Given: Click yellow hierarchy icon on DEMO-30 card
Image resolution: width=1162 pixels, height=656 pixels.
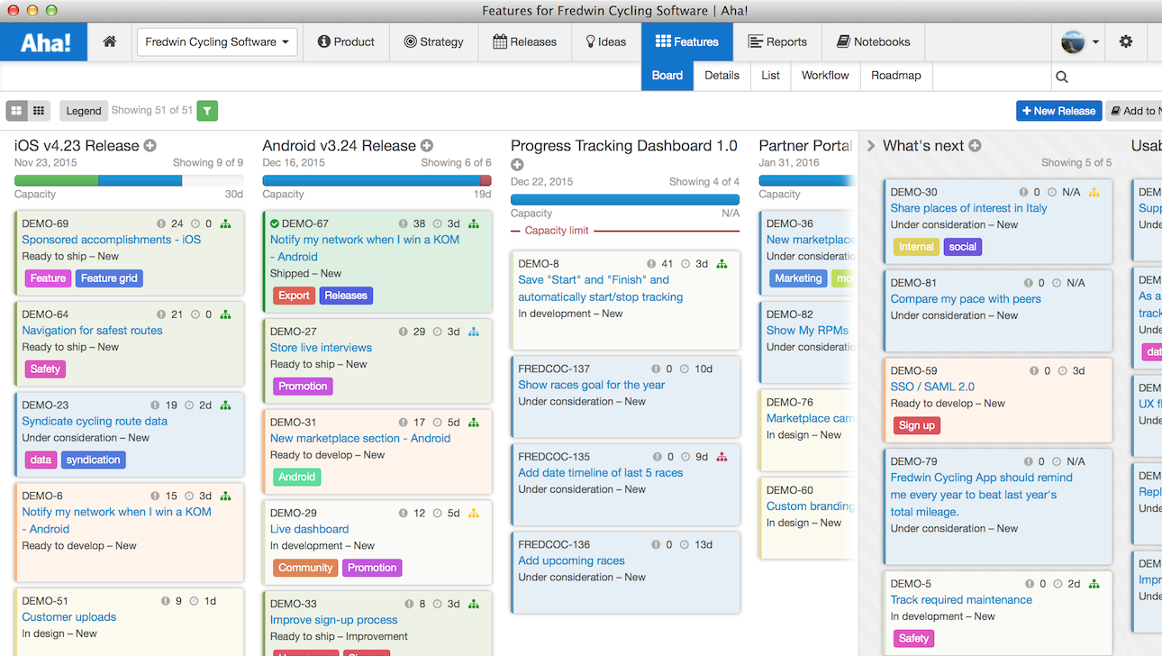Looking at the screenshot, I should pos(1094,192).
